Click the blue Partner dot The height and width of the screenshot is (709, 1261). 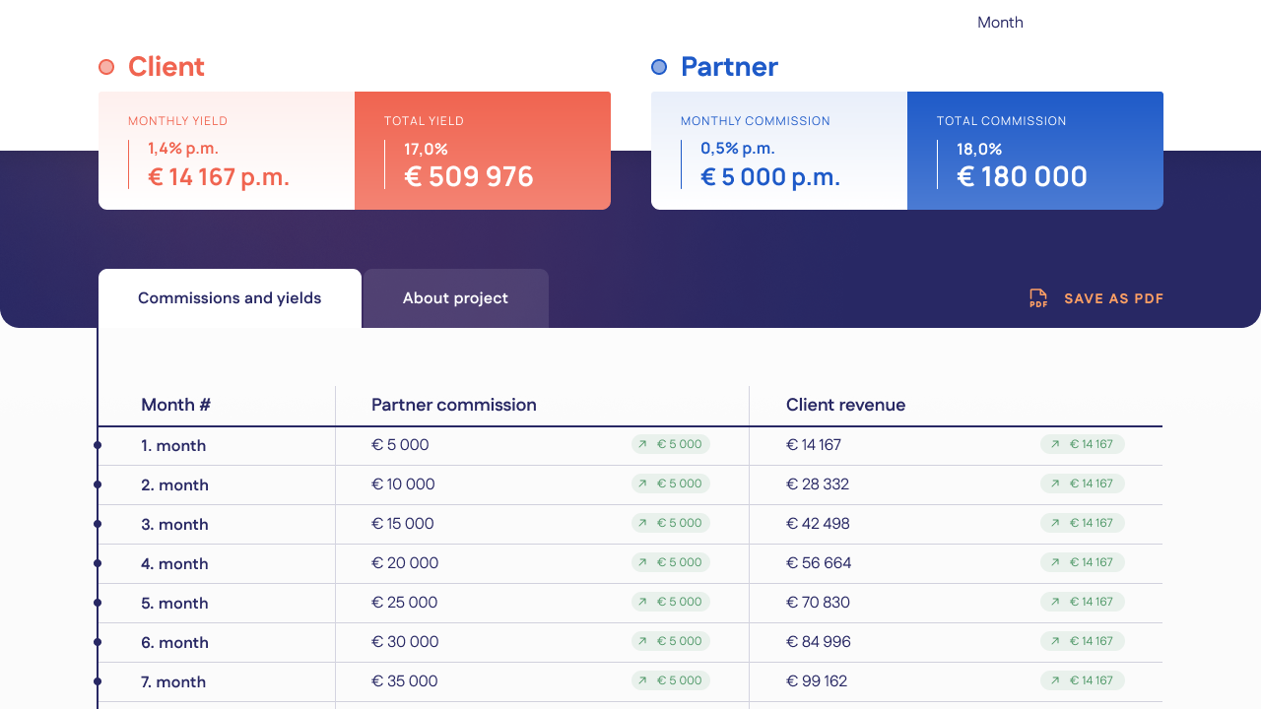tap(659, 67)
